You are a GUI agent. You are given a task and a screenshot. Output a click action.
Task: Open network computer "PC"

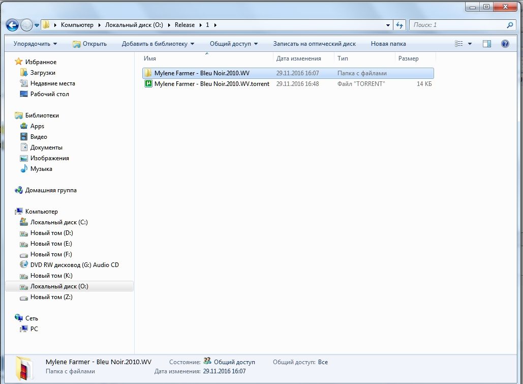pos(34,329)
